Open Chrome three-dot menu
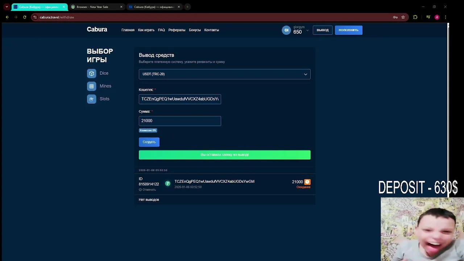This screenshot has width=464, height=261. [x=446, y=17]
